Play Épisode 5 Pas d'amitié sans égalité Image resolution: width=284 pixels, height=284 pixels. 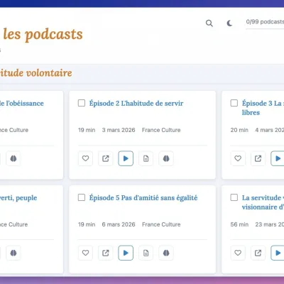[126, 253]
